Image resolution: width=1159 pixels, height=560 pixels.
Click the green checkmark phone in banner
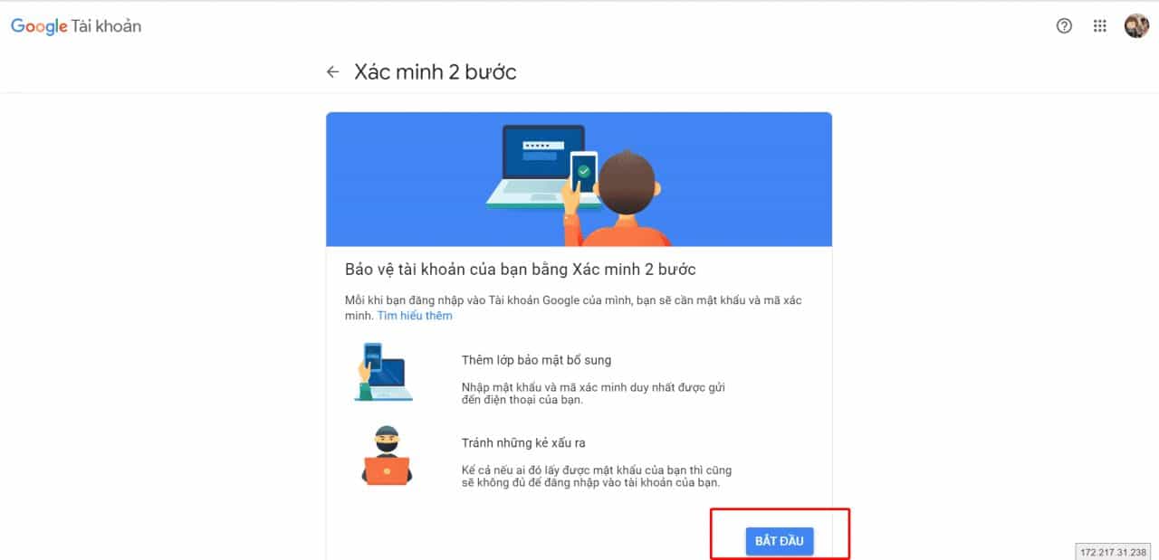pos(583,171)
